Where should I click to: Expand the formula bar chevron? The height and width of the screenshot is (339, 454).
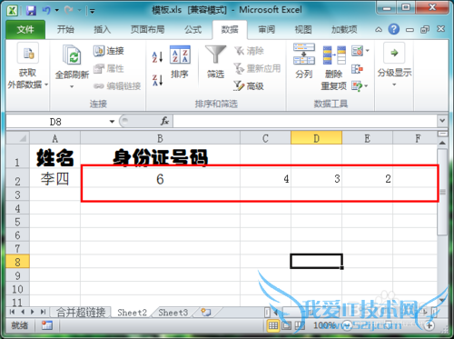[442, 121]
